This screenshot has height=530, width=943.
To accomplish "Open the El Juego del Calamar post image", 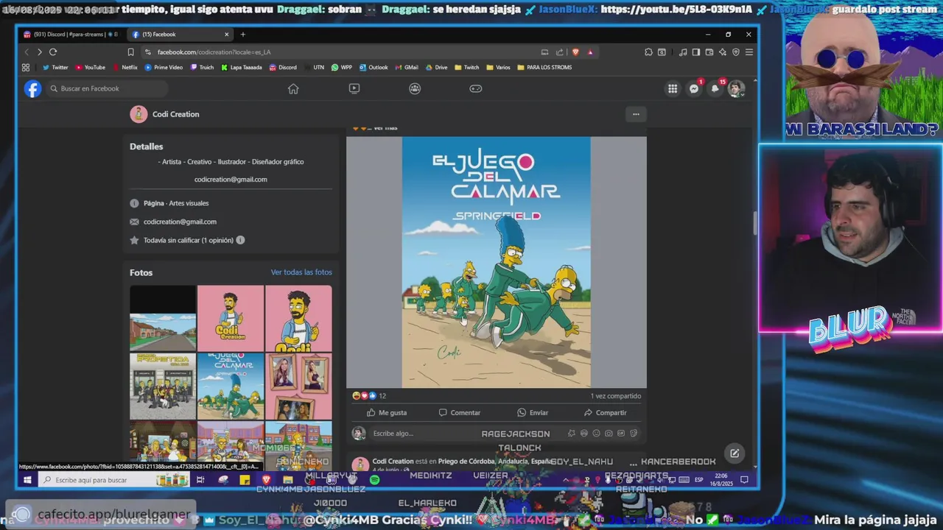I will [x=496, y=262].
